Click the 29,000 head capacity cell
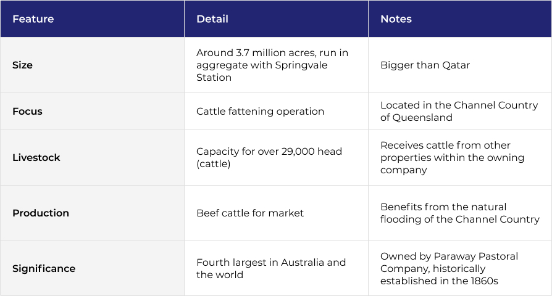The width and height of the screenshot is (552, 296). point(269,157)
